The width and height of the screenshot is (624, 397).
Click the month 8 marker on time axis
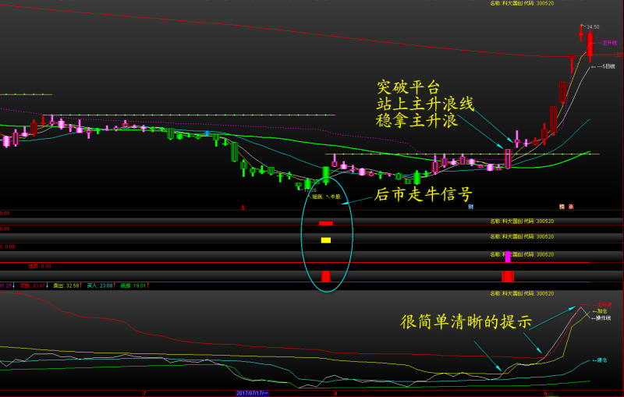335,393
